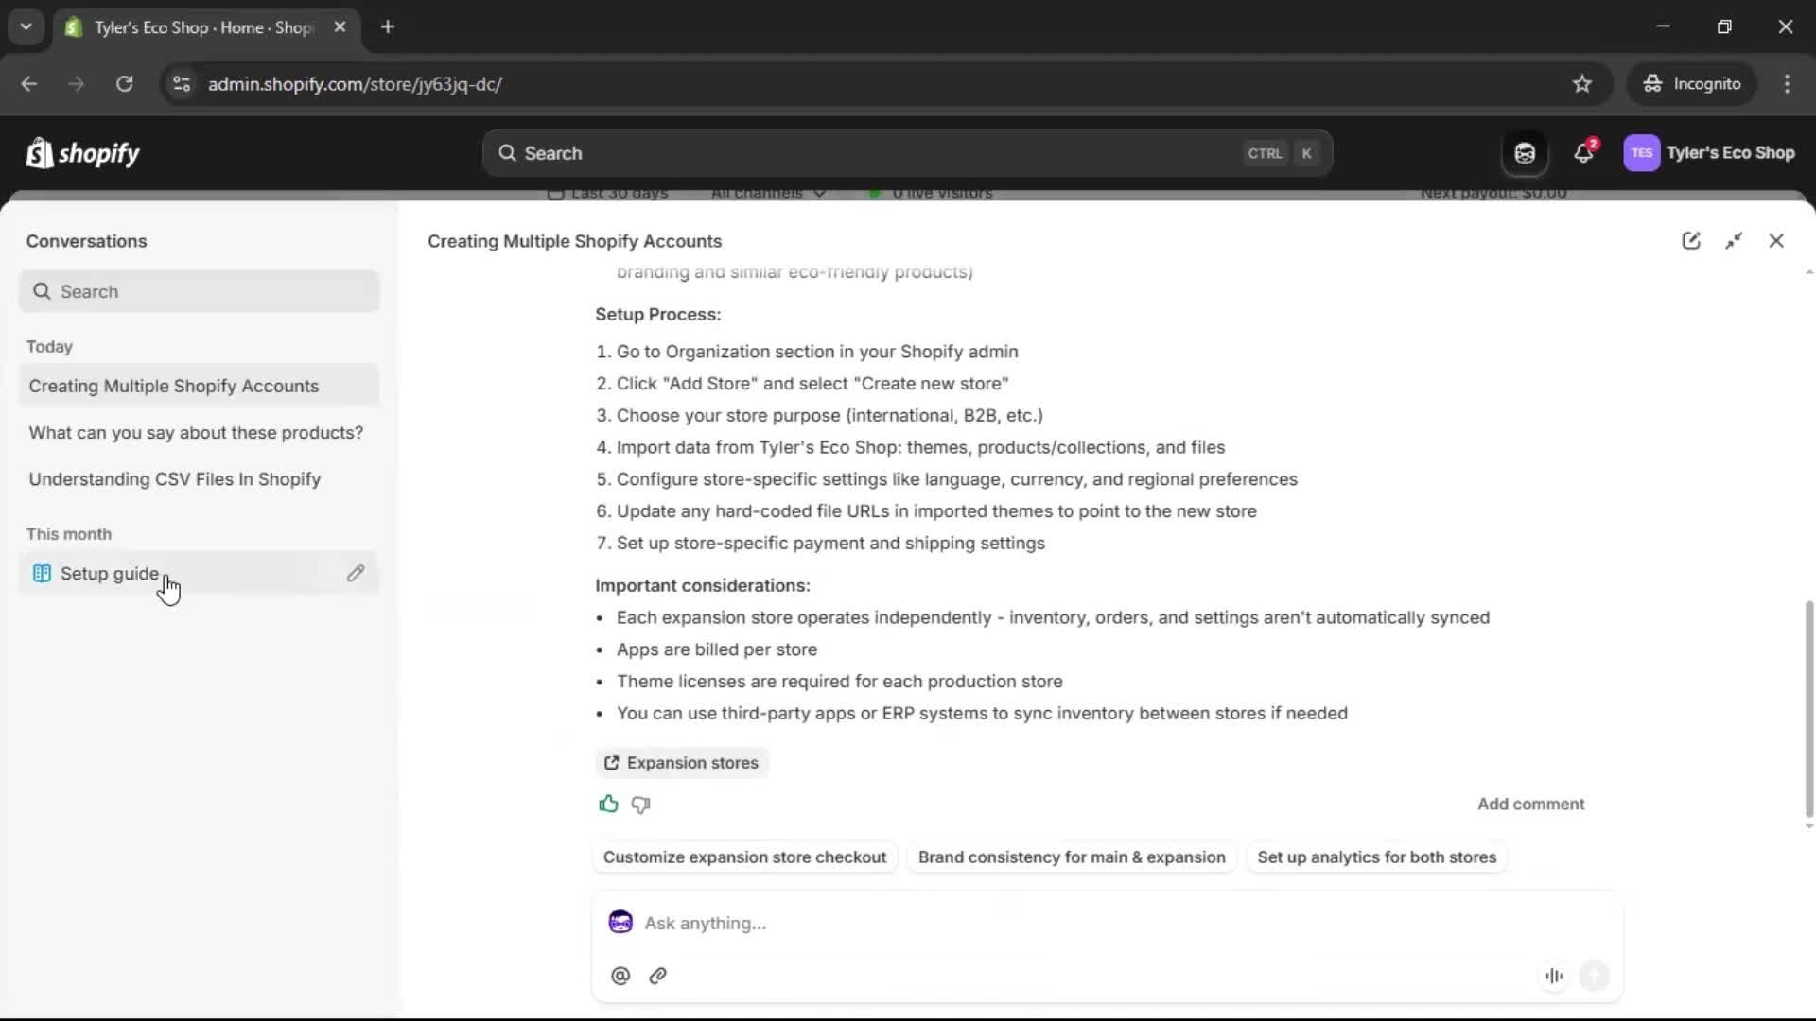Bookmark the page with the star icon

coord(1581,83)
